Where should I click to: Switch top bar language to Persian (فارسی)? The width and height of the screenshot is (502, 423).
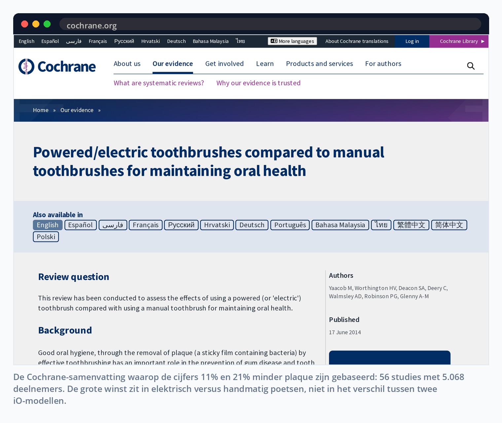pos(74,41)
